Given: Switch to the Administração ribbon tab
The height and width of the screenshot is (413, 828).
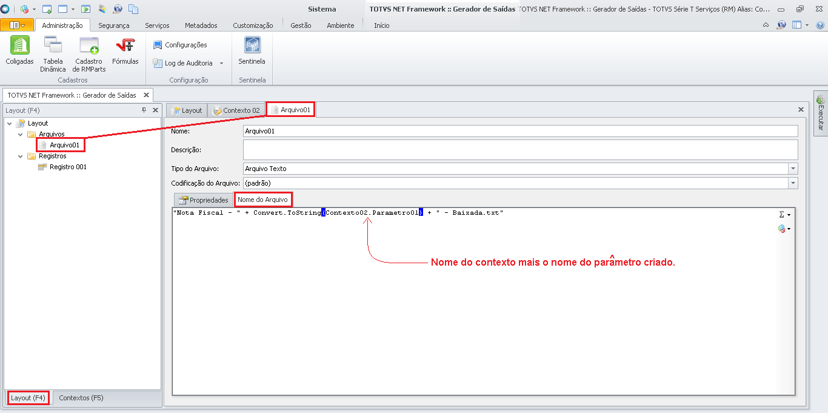Looking at the screenshot, I should point(62,25).
